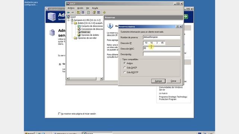
Task: Click the green arrow icon in Administre su servidor
Action: click(x=186, y=16)
